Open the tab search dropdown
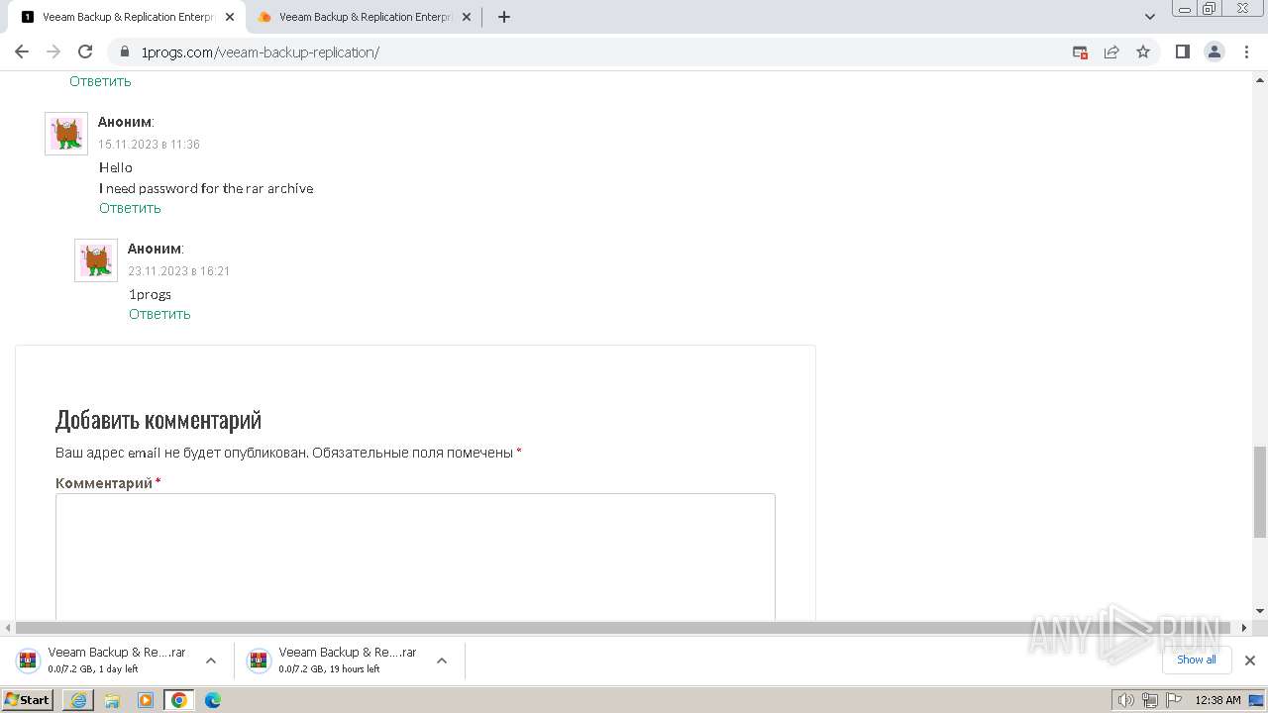Viewport: 1268px width, 713px height. click(x=1150, y=17)
